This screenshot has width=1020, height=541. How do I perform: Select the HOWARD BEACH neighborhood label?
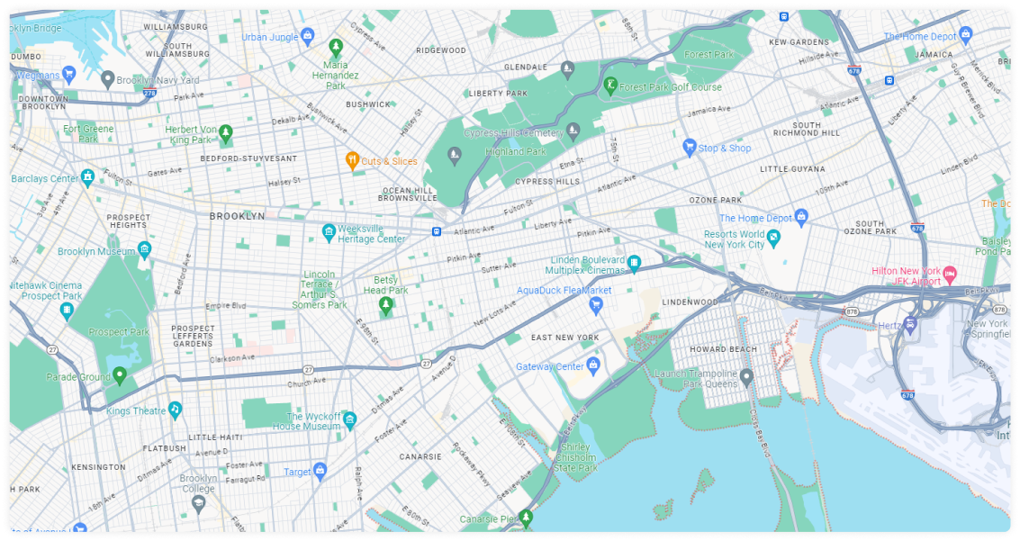(x=724, y=349)
